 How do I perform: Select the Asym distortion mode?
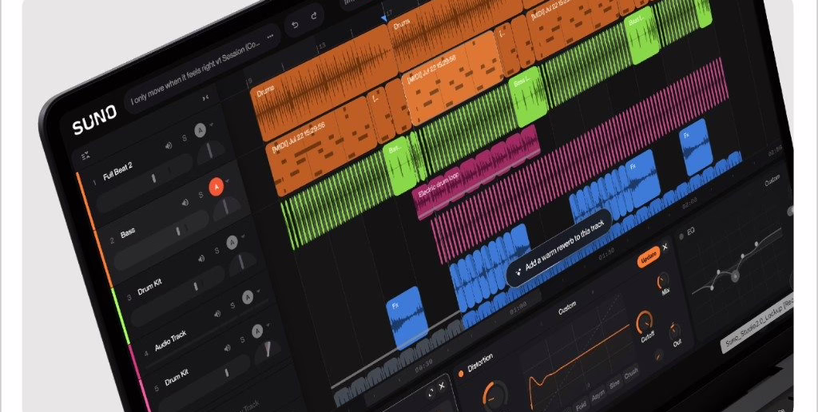click(x=598, y=393)
